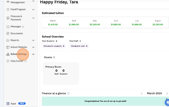
Task: Click the Documents page icon
Action: (x=8, y=34)
